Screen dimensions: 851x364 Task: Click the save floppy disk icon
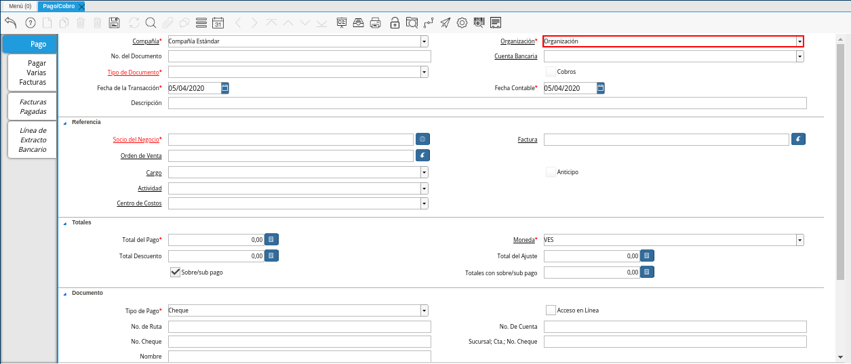point(114,22)
